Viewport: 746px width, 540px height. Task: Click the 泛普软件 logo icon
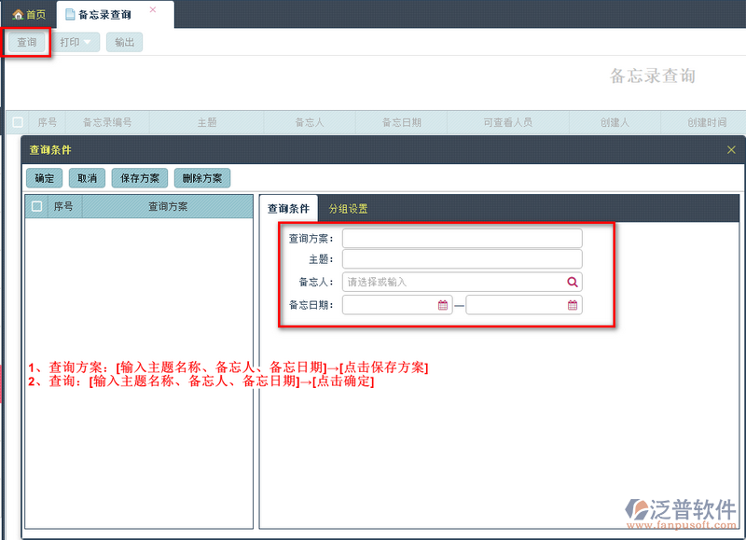tap(636, 506)
